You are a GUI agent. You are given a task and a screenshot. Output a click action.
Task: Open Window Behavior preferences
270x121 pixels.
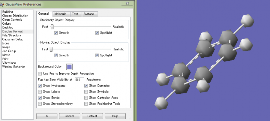point(13,67)
